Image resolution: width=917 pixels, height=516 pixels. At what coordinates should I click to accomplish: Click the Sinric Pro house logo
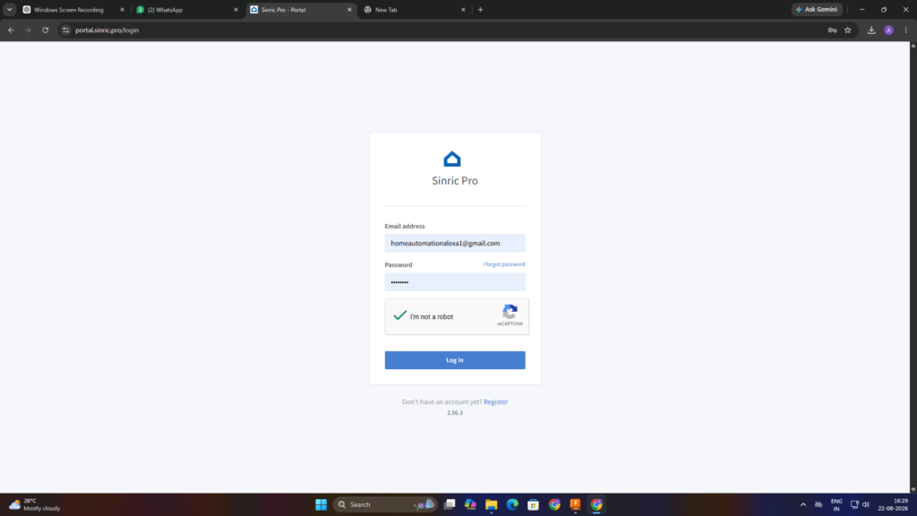(452, 159)
